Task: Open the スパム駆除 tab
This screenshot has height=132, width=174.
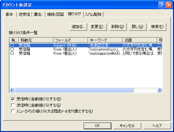Action: click(93, 14)
